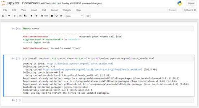The width and height of the screenshot is (199, 108).
Task: Open the Edit menu
Action: (14, 10)
